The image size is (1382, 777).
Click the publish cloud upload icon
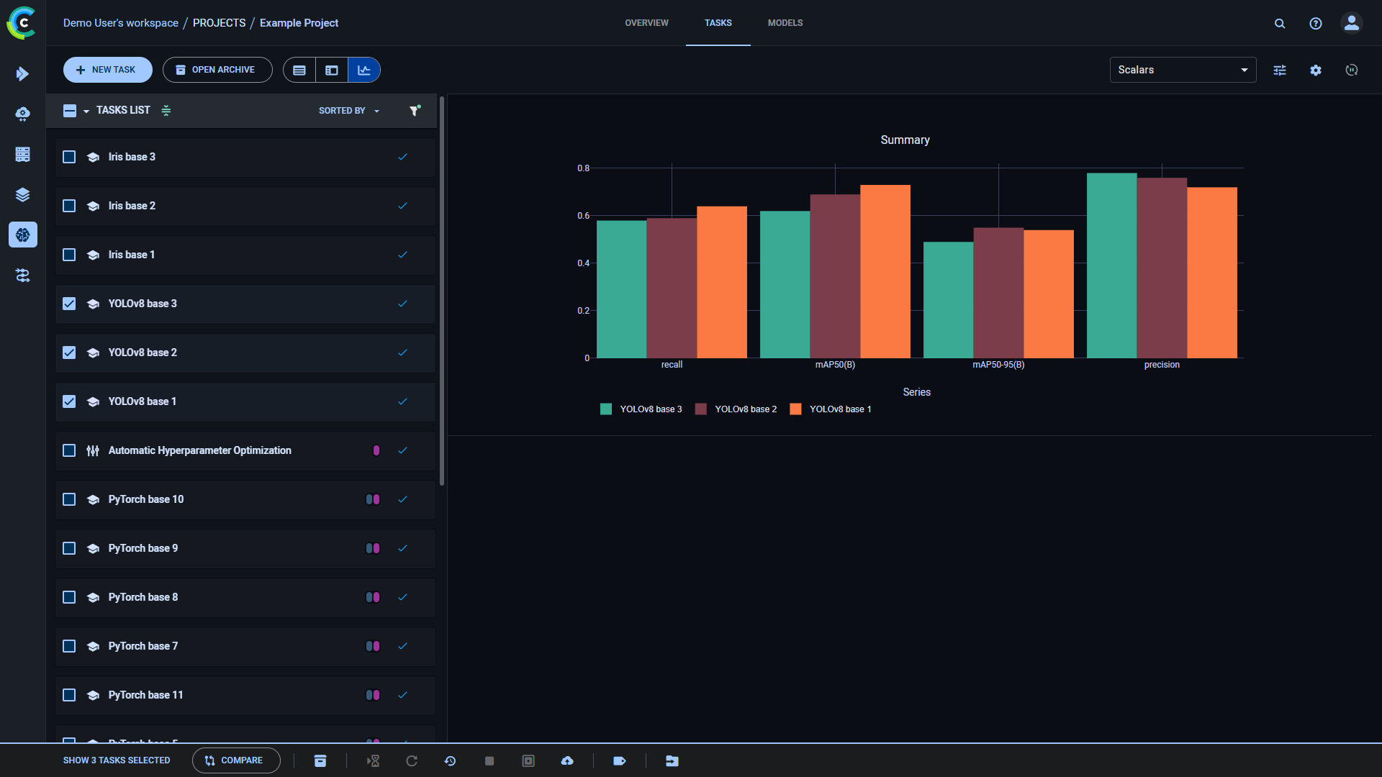[x=567, y=760]
